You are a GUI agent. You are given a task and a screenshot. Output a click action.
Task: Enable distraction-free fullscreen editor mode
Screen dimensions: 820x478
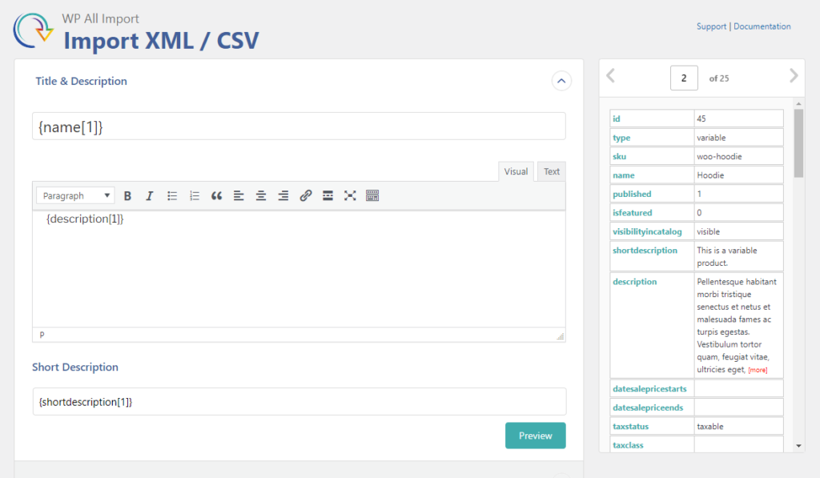click(x=350, y=195)
